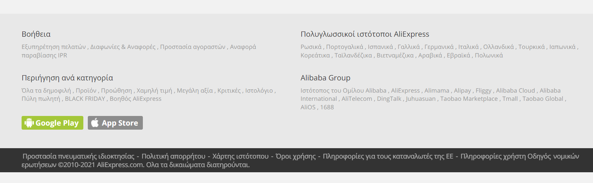
Task: Select the Ρωσικά language site link
Action: coord(311,47)
